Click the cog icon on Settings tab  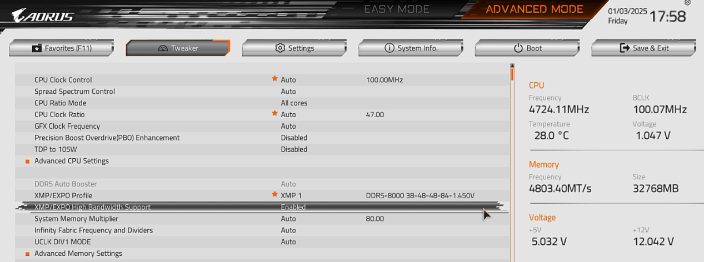click(x=280, y=48)
